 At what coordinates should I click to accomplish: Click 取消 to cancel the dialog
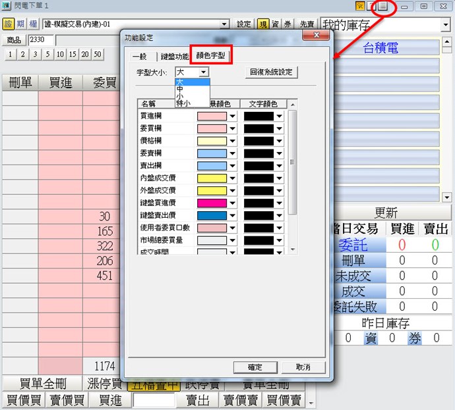[303, 367]
